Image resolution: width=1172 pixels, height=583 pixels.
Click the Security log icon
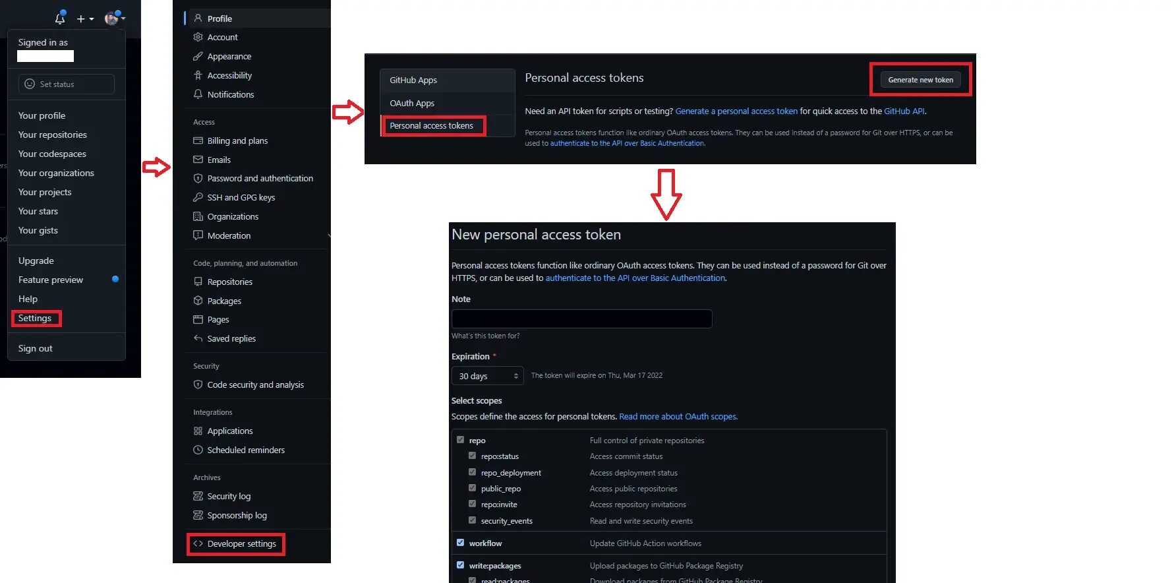[x=198, y=496]
